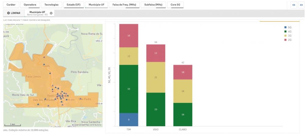
Task: Click VIVO's red 2G segment labeled 12
Action: click(156, 53)
